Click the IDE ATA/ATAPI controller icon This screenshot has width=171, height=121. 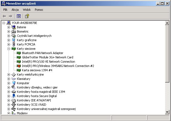tap(14, 100)
